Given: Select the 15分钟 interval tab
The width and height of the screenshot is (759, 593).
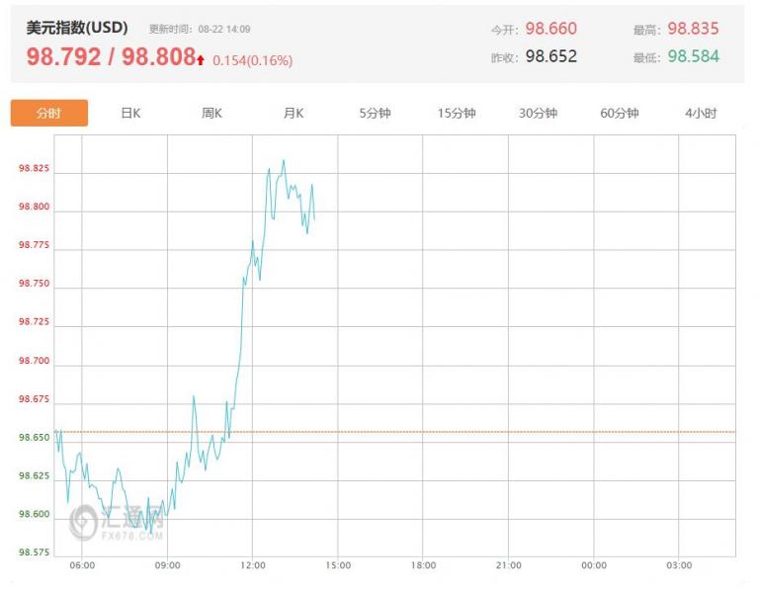Looking at the screenshot, I should (x=457, y=113).
